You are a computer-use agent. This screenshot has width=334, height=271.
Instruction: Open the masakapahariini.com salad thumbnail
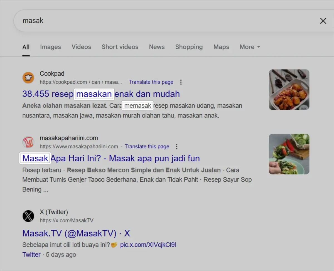289,154
